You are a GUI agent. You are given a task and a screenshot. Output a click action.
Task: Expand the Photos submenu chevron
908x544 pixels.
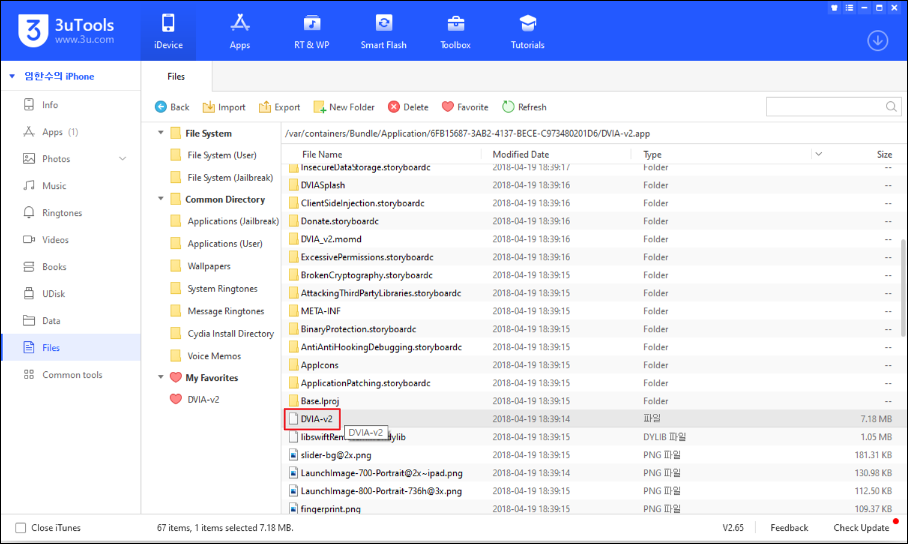pos(123,159)
